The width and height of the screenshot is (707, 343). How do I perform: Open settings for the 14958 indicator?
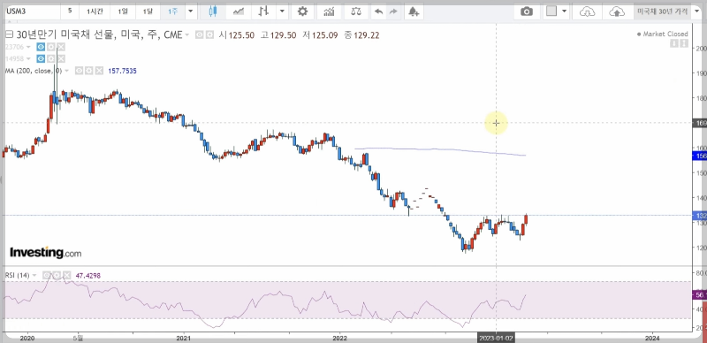tap(51, 58)
